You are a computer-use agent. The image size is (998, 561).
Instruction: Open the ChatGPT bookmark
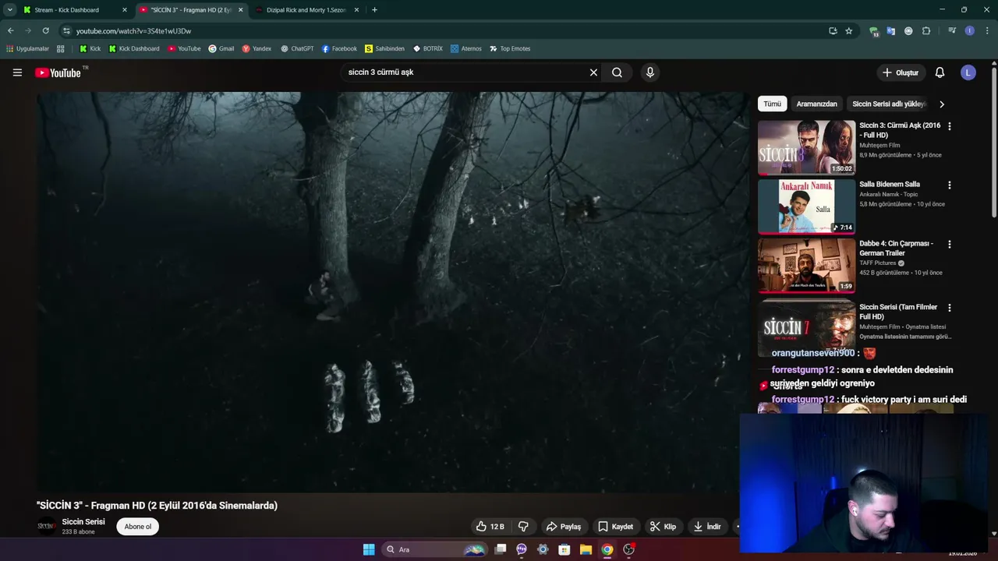[x=297, y=48]
